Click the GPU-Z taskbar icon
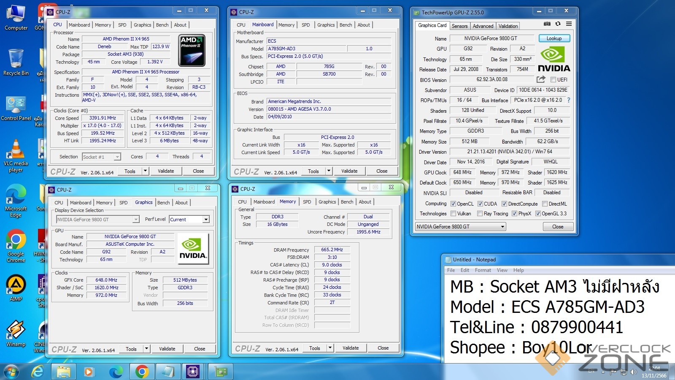The width and height of the screenshot is (675, 380). (221, 372)
